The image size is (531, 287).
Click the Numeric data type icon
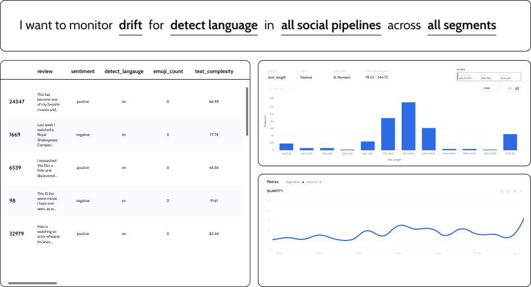(335, 77)
